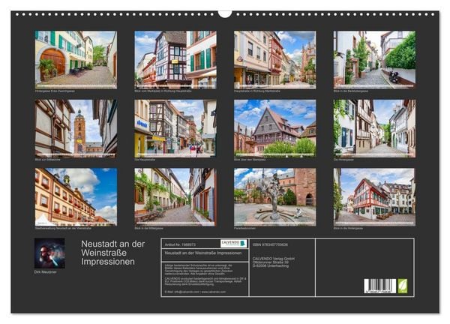Open the Stiftskirche tower view photo

click(x=76, y=128)
